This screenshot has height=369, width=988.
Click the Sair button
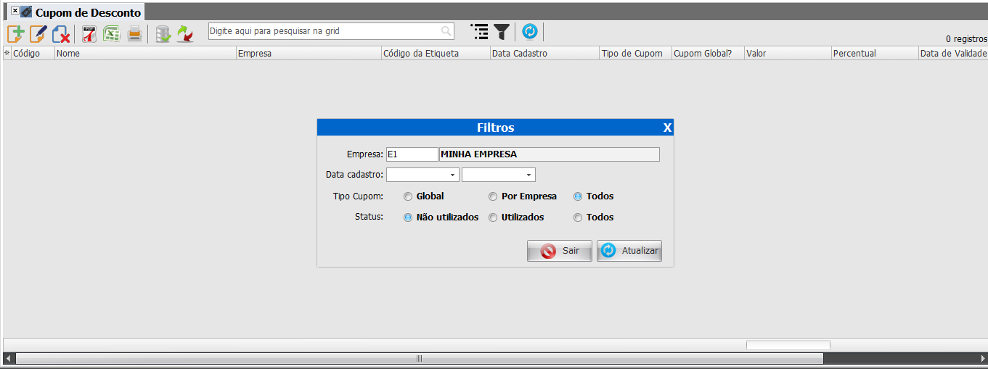tap(559, 251)
